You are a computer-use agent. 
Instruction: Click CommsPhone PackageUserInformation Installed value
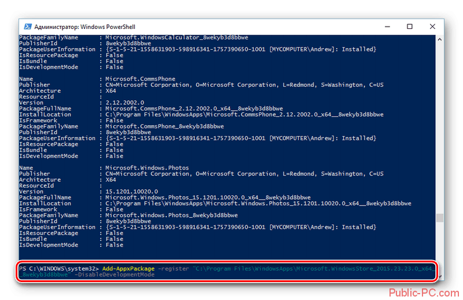(241, 138)
